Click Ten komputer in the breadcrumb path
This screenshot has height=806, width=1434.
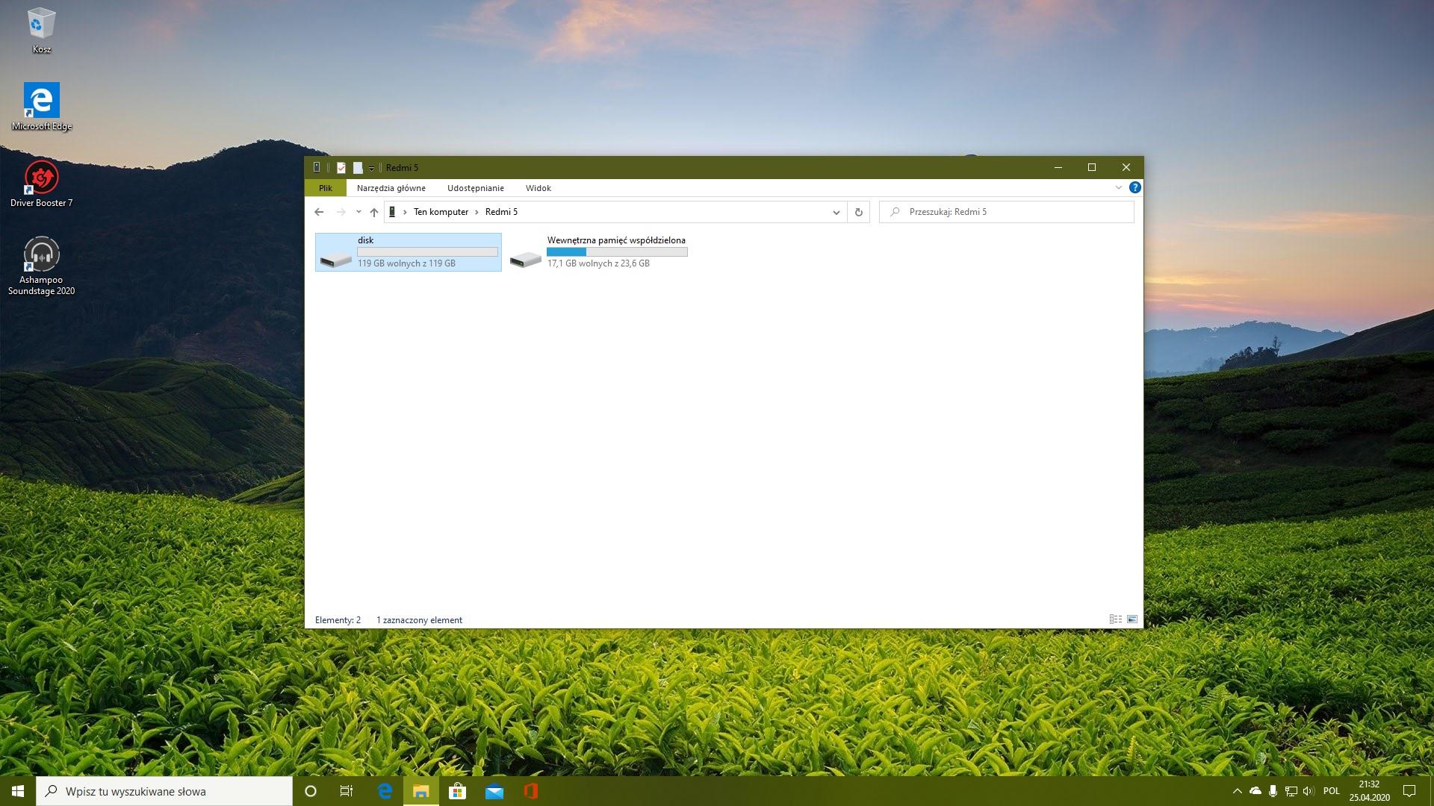pyautogui.click(x=441, y=212)
